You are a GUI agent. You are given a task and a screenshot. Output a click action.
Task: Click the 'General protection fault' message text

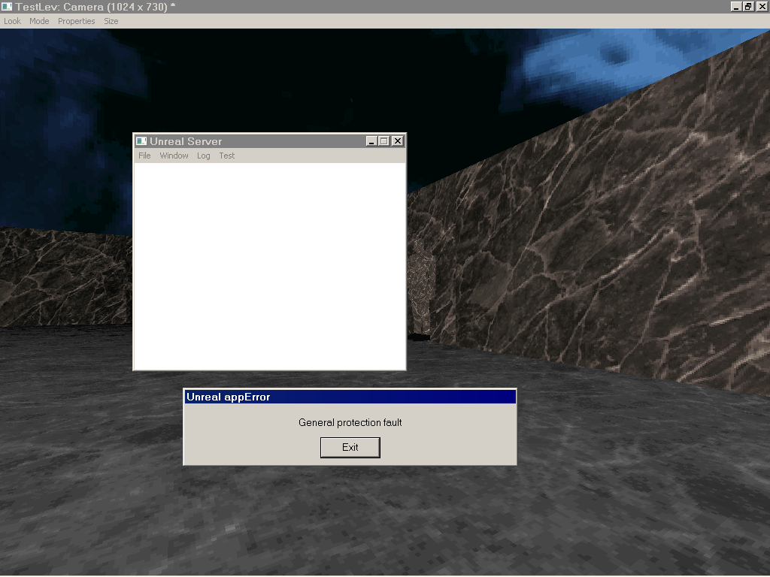(350, 422)
